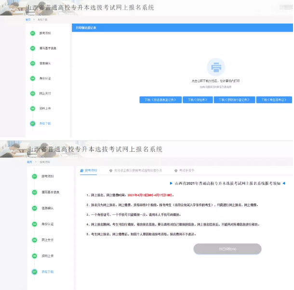Go to 首页 via print-form page breadcrumb
Screen dimensions: 294x290
[27, 20]
